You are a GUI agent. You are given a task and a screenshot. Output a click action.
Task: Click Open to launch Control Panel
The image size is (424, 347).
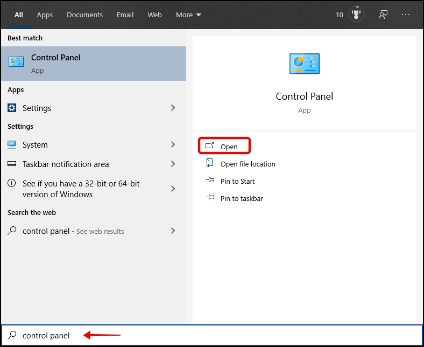coord(224,146)
